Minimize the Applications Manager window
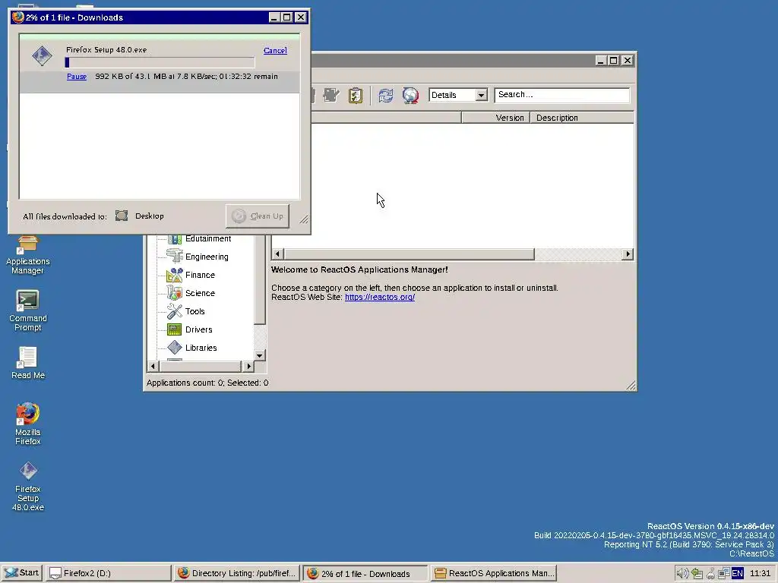 coord(600,61)
